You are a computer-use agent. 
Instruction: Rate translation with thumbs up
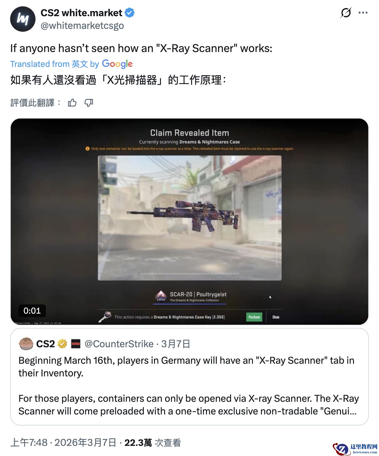[72, 103]
